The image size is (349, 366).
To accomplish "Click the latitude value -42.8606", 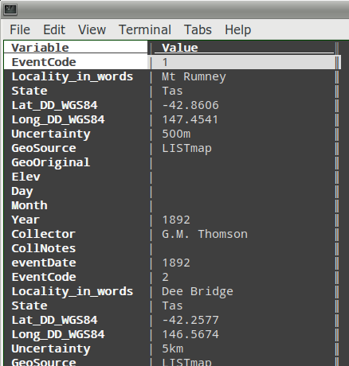I will tap(190, 105).
